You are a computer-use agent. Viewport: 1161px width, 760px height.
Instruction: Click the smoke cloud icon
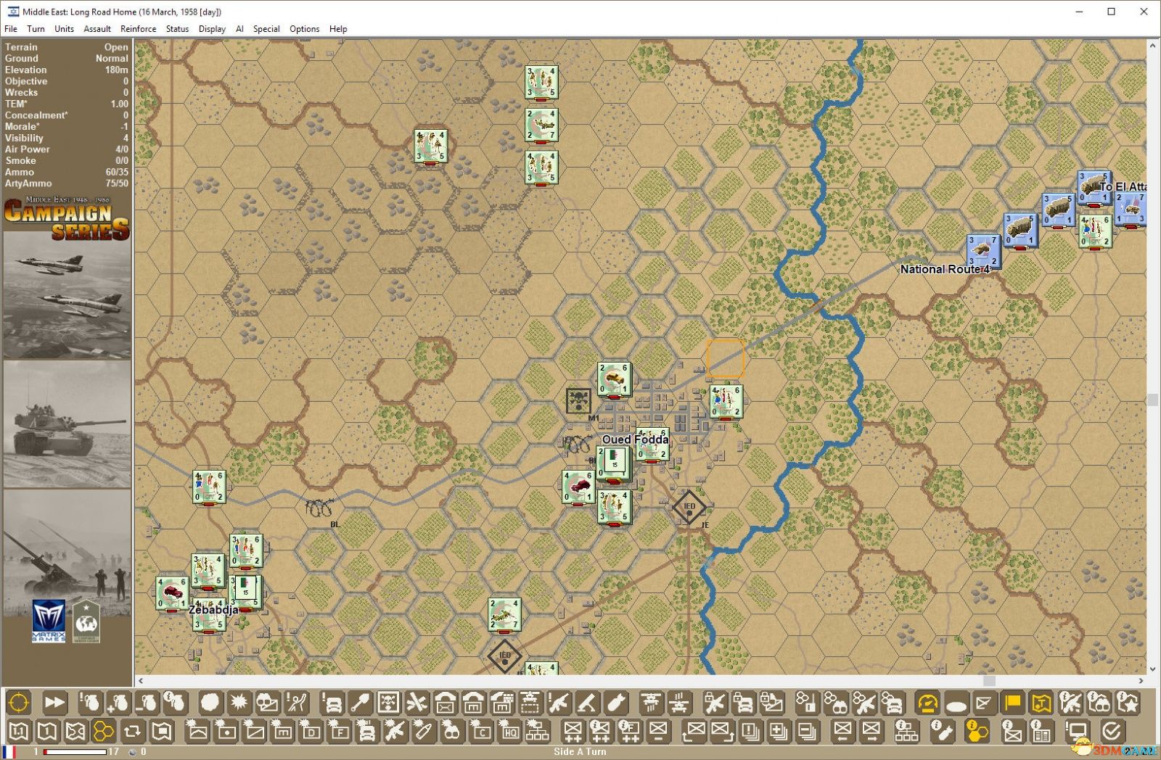click(210, 703)
